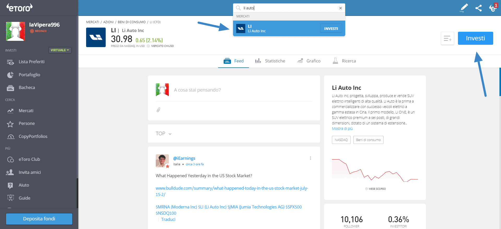Click the $NSDQ100 tag
The width and height of the screenshot is (501, 229).
pos(166,213)
